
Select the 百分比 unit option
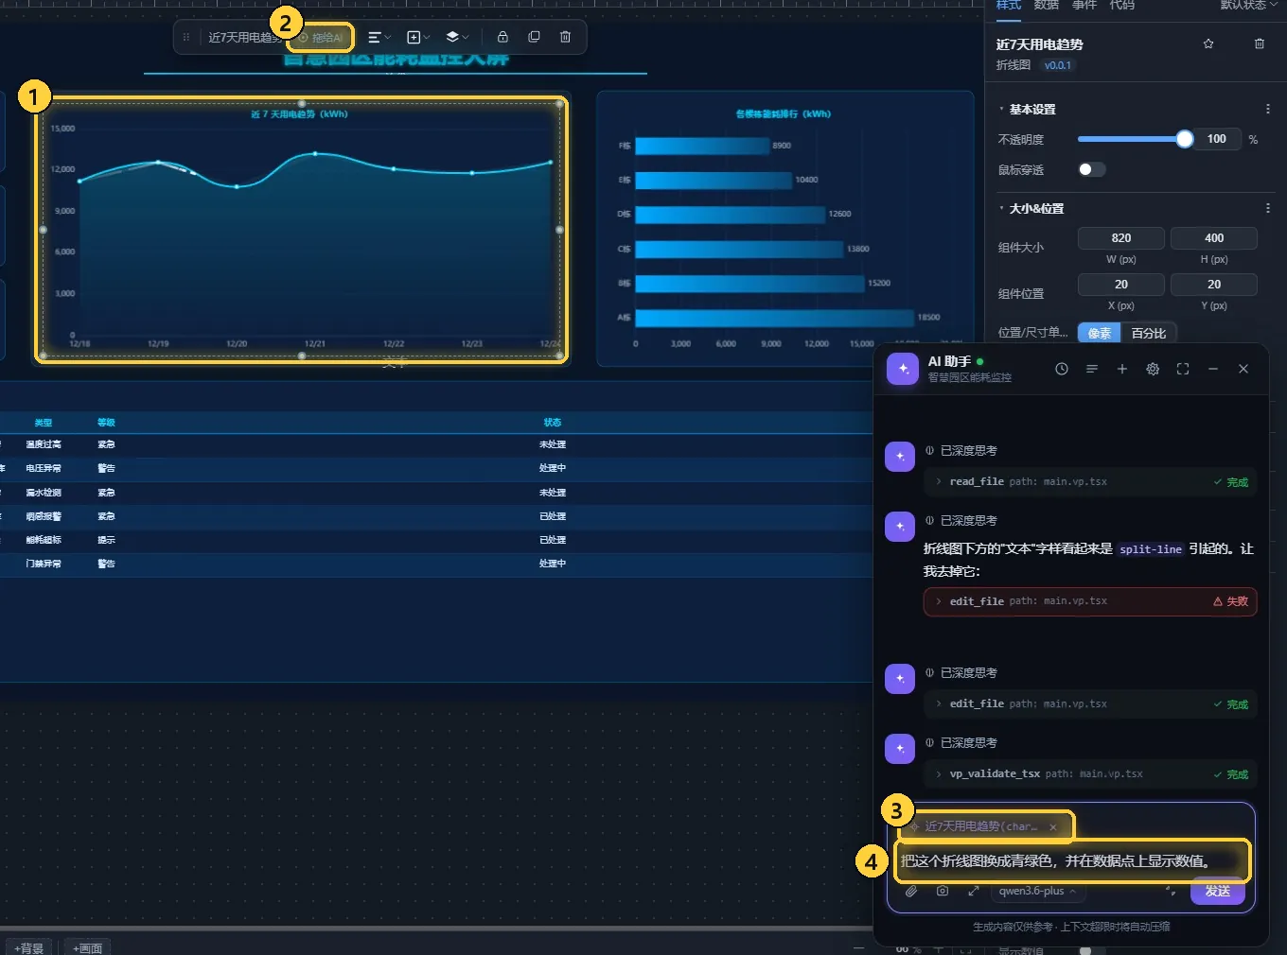pyautogui.click(x=1149, y=333)
